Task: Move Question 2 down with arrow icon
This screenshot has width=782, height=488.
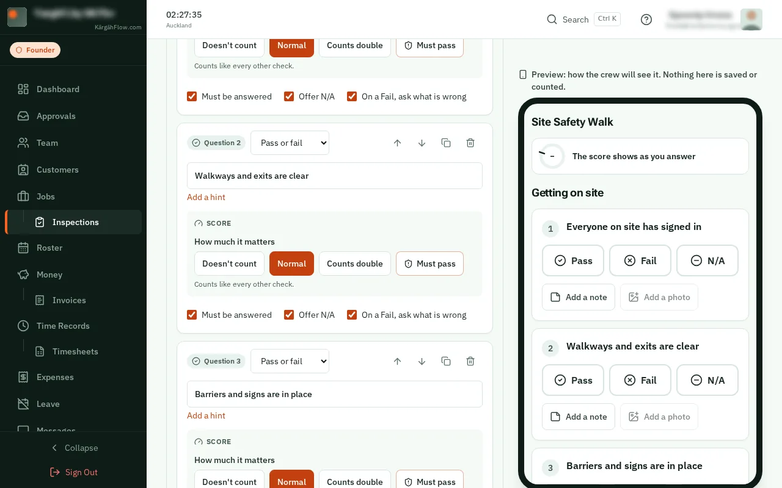Action: click(422, 143)
